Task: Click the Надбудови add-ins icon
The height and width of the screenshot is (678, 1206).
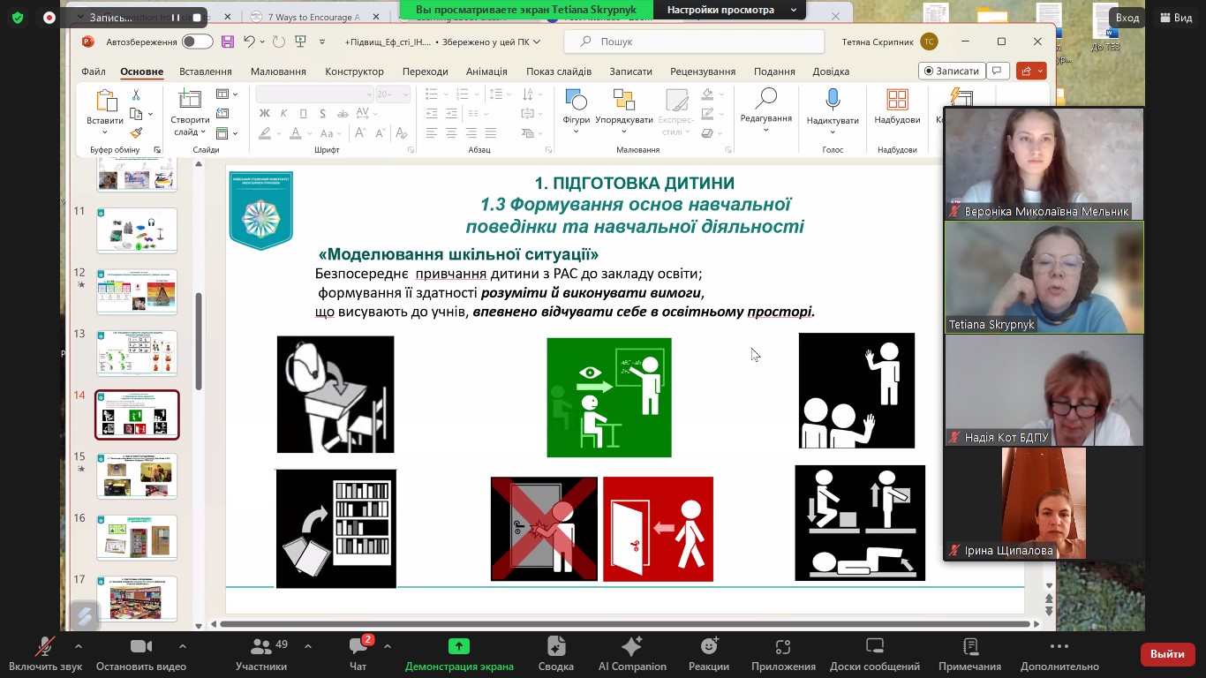Action: (897, 100)
